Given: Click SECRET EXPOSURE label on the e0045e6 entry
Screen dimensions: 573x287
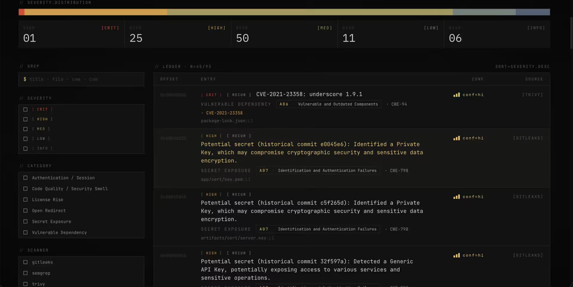Looking at the screenshot, I should [x=226, y=170].
